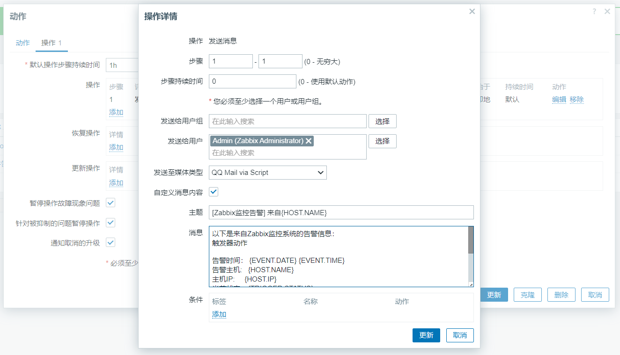Focus 步骤 end value field
Viewport: 620px width, 355px height.
coord(280,61)
